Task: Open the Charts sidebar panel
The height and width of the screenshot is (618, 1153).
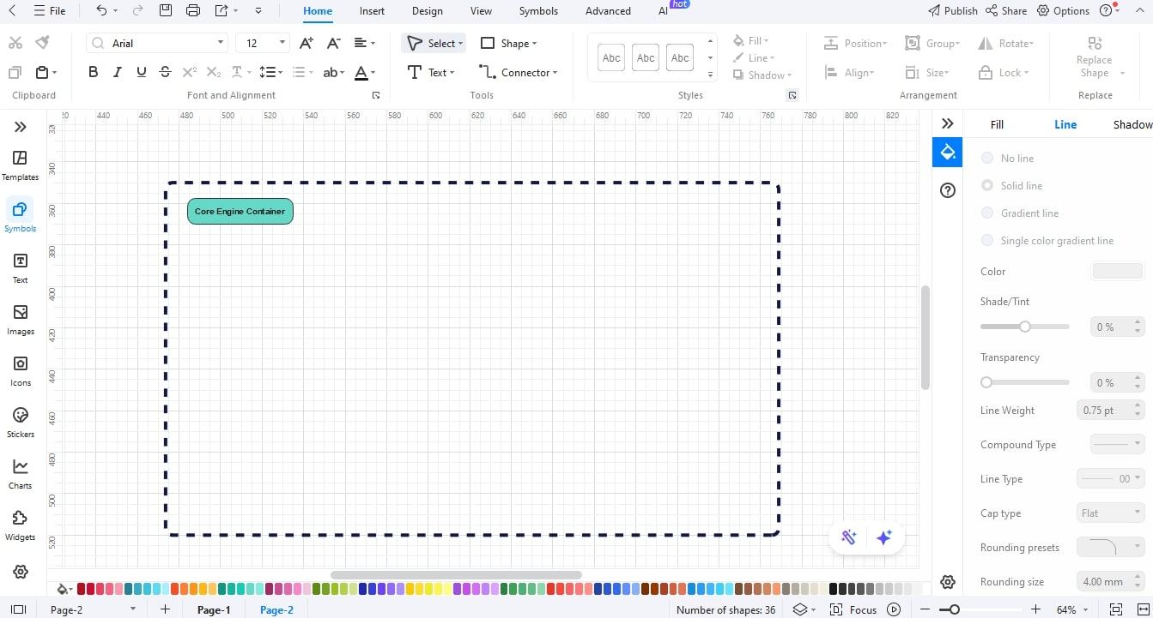Action: pyautogui.click(x=21, y=473)
